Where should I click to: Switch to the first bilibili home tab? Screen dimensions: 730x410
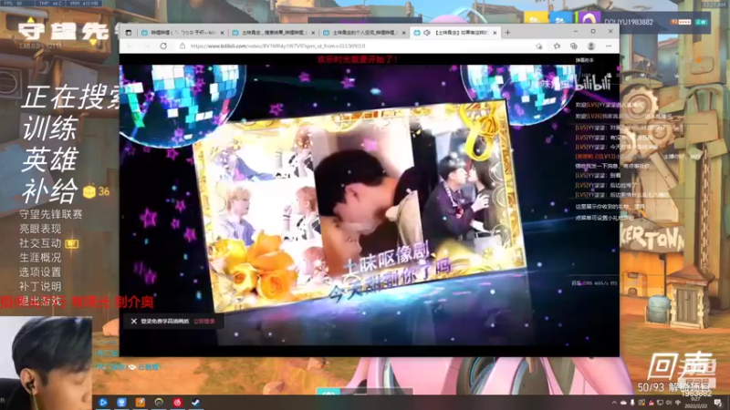[x=183, y=33]
